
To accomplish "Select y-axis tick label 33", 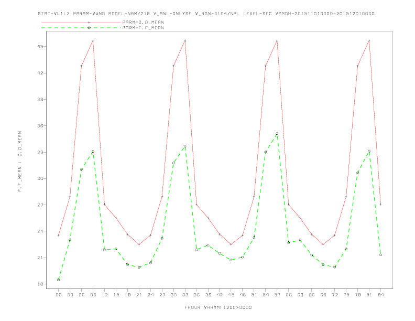I will pyautogui.click(x=40, y=152).
